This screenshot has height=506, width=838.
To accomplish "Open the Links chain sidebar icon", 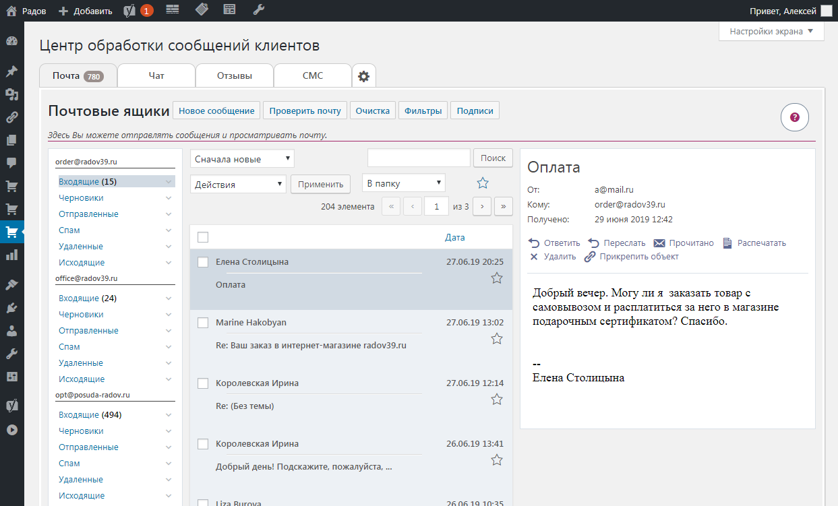I will (x=11, y=117).
